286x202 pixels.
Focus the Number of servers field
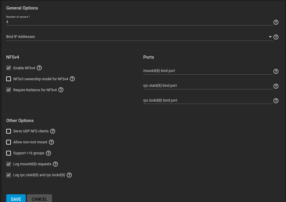pyautogui.click(x=139, y=22)
